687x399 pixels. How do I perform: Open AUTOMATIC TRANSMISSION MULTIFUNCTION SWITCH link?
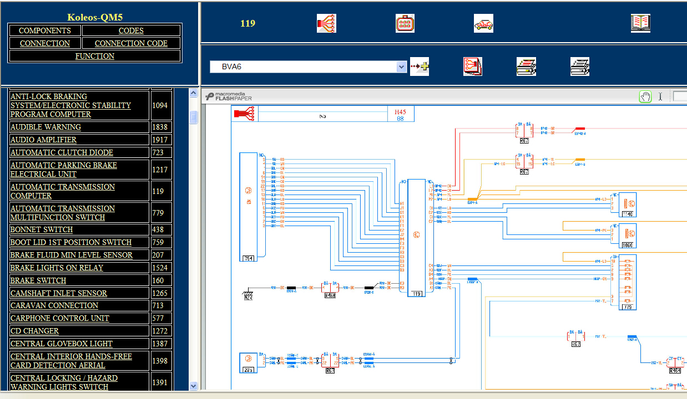(63, 213)
